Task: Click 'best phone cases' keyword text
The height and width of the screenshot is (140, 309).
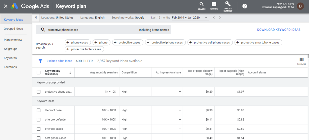Action: (x=55, y=138)
